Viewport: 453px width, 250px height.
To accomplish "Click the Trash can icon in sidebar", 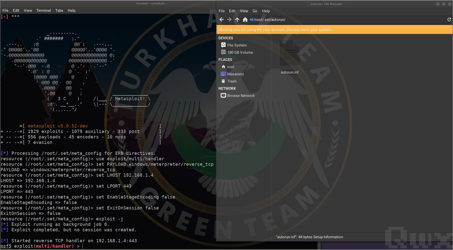I will tap(223, 81).
